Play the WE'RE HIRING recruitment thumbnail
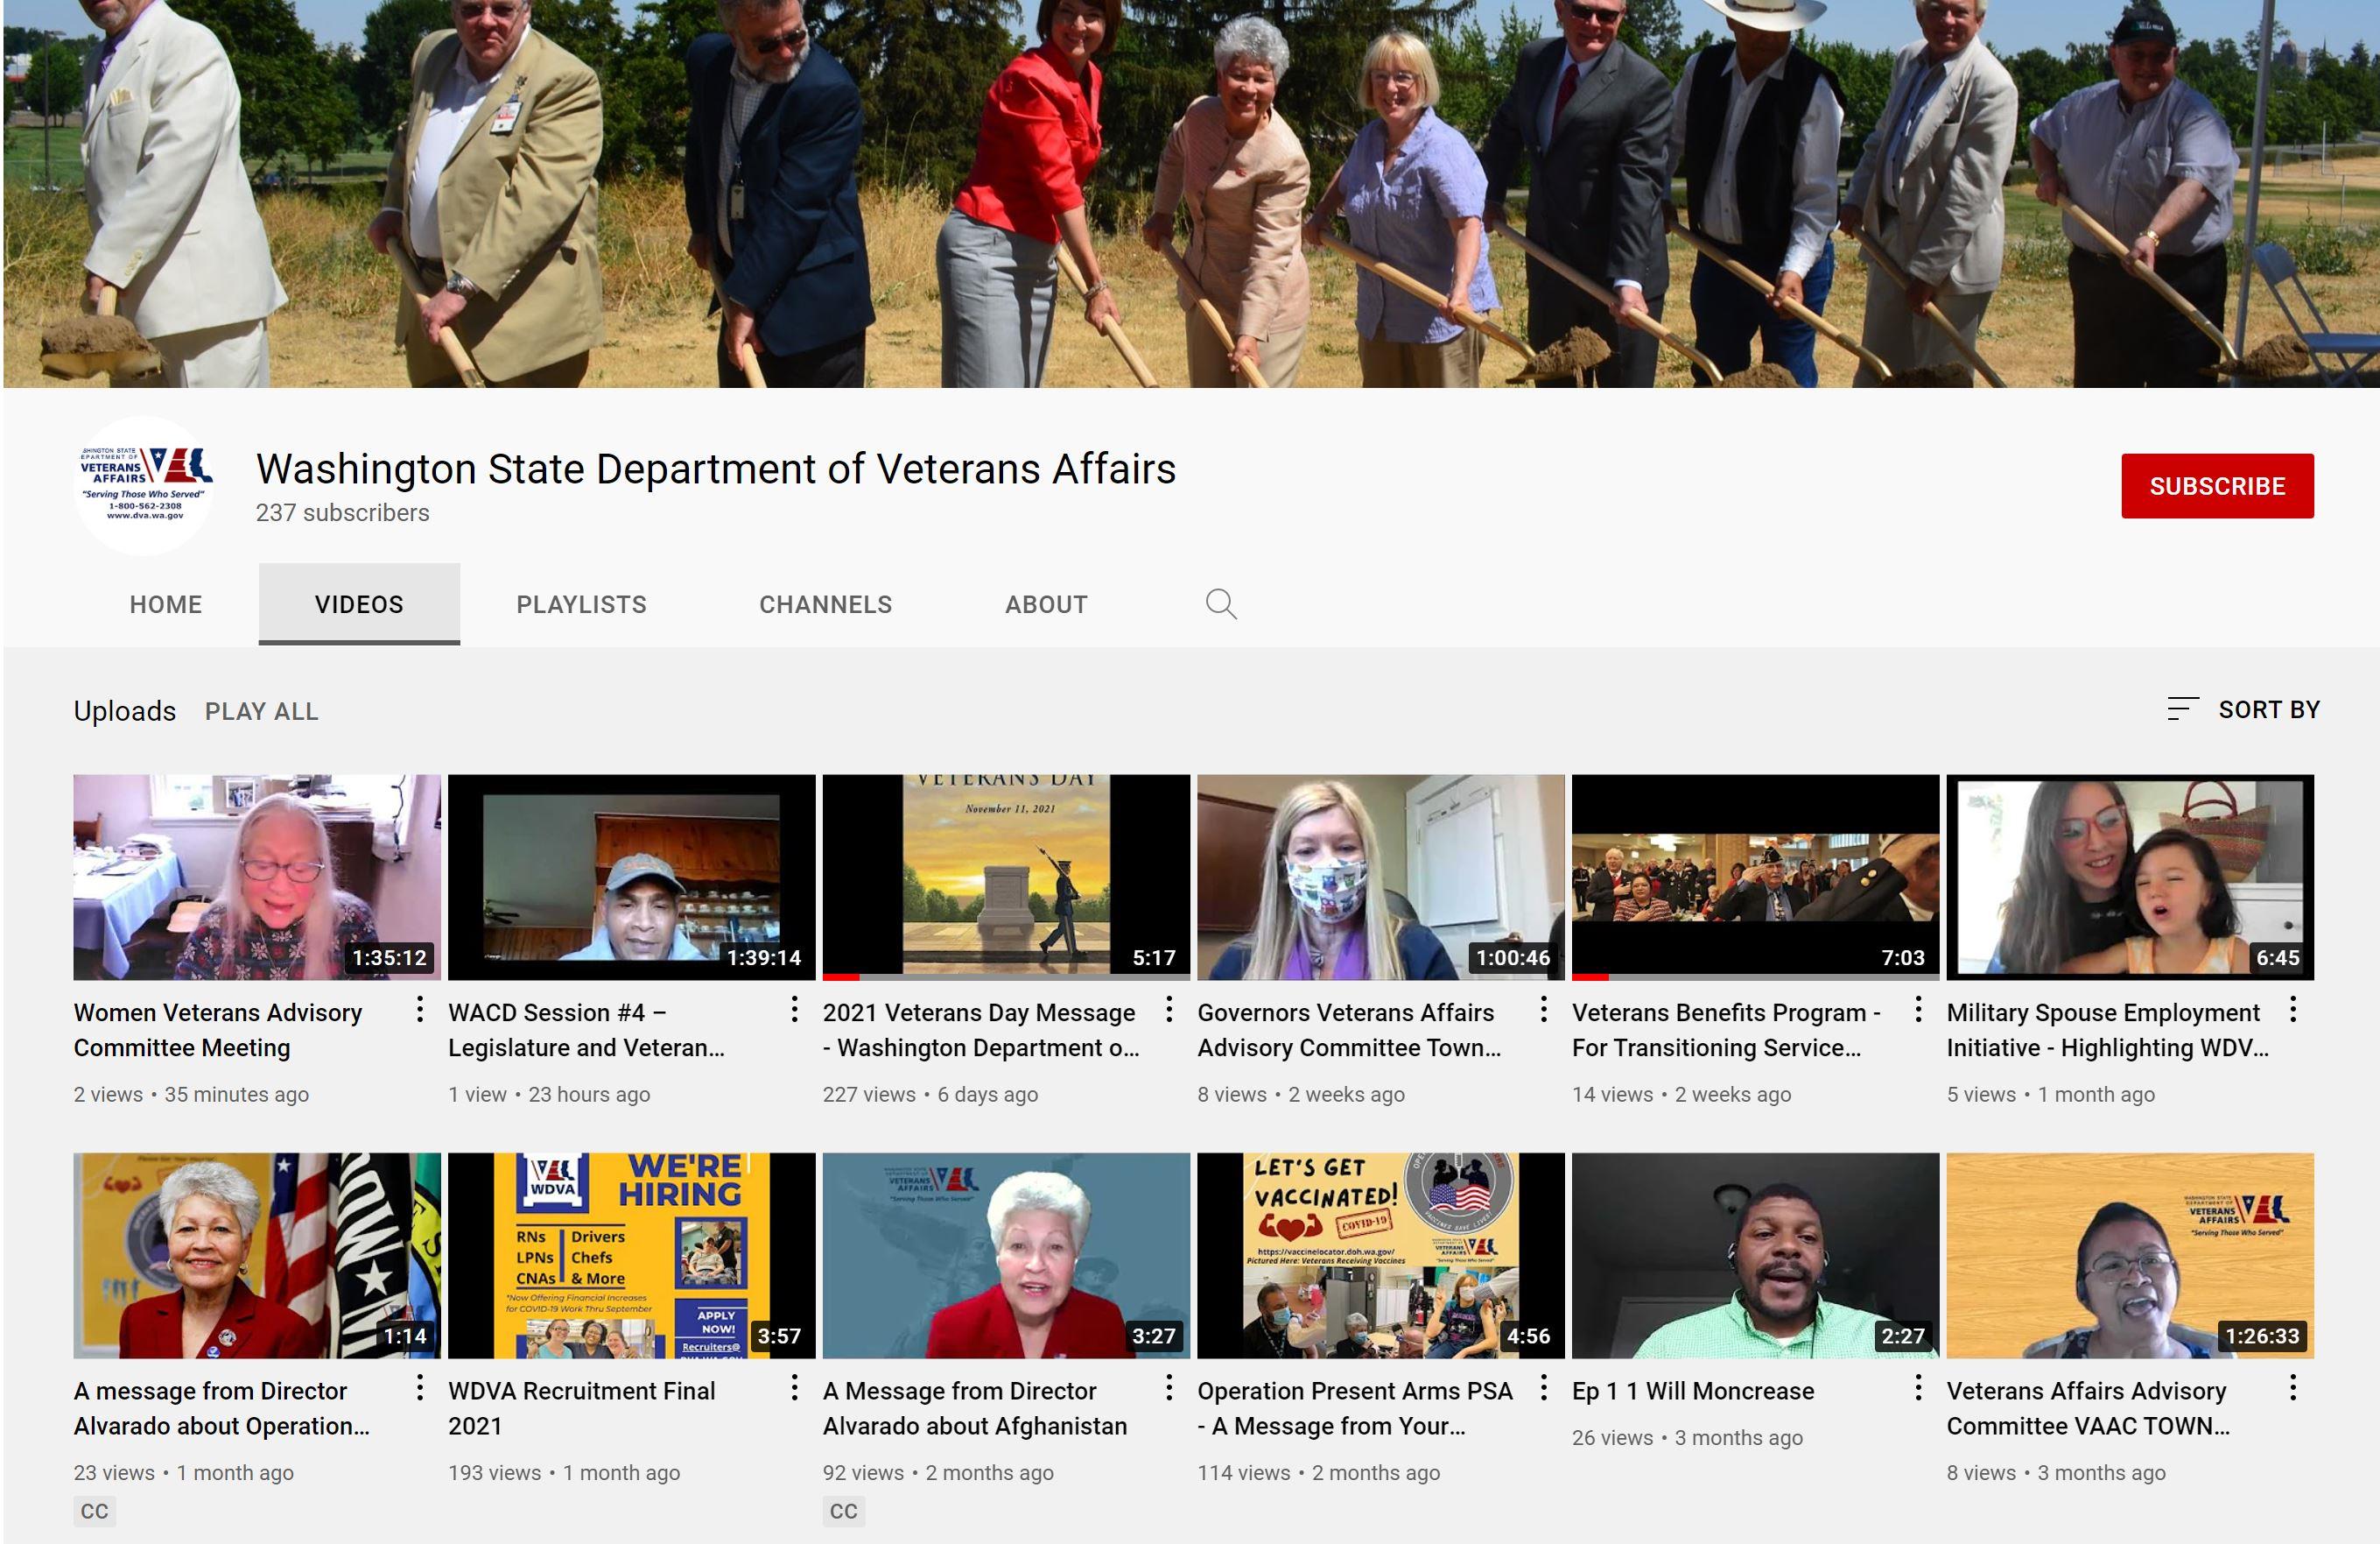 [632, 1255]
